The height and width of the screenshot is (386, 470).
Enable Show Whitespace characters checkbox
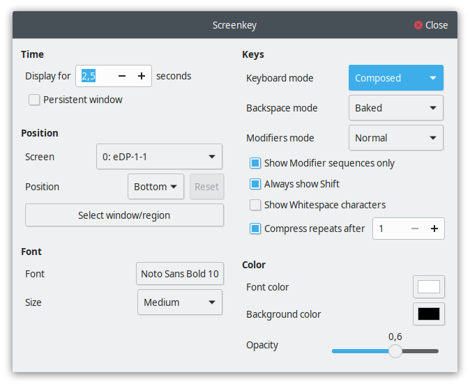[255, 205]
